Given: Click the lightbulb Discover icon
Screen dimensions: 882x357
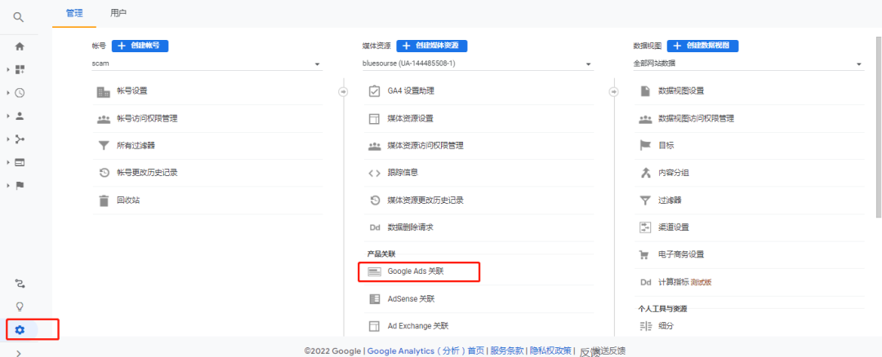Looking at the screenshot, I should click(20, 306).
